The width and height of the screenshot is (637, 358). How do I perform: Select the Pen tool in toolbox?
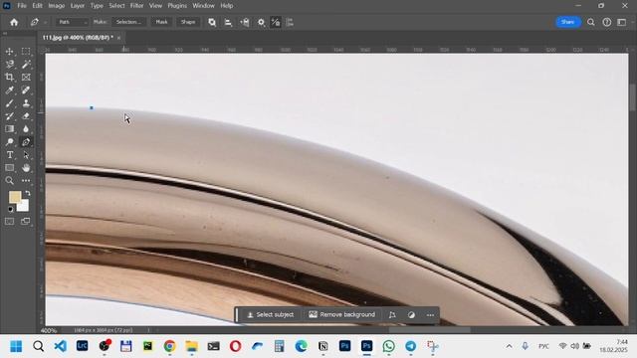26,142
